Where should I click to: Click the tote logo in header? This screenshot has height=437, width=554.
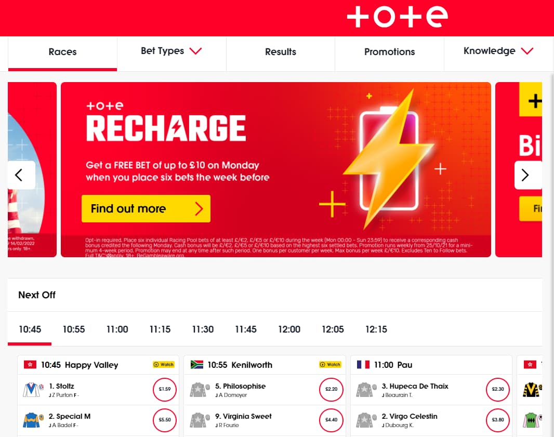pyautogui.click(x=397, y=17)
